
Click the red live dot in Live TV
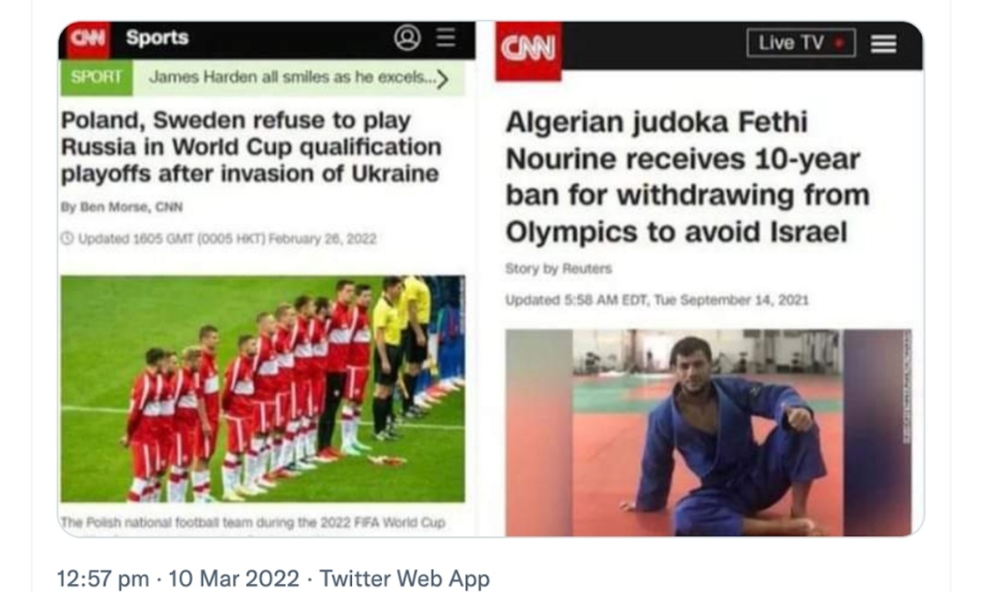coord(839,44)
